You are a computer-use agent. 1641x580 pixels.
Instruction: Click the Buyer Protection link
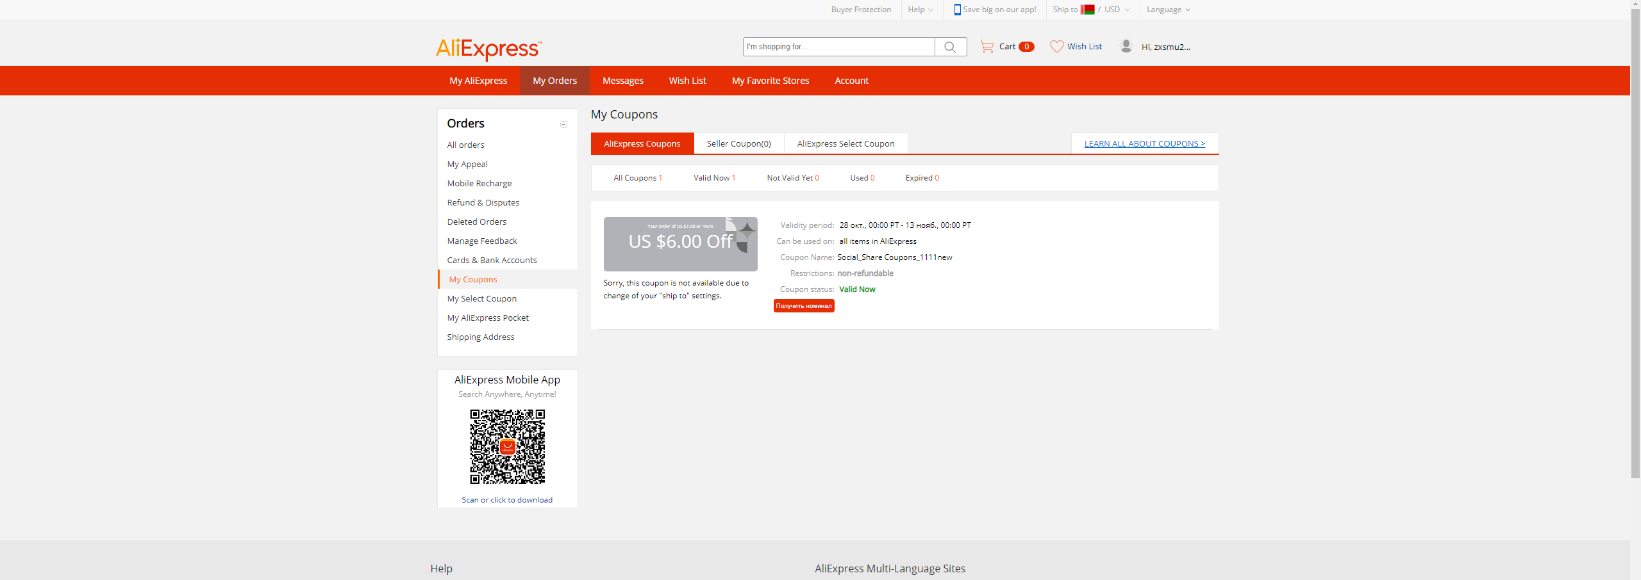click(861, 10)
